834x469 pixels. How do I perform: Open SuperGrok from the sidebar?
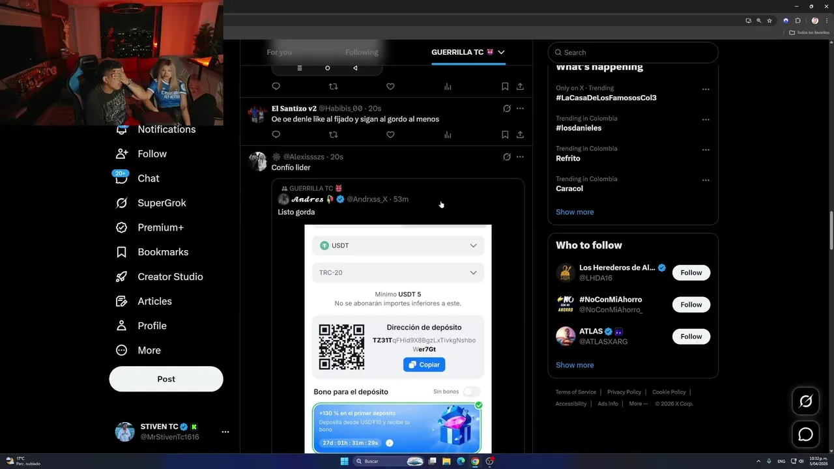tap(151, 203)
